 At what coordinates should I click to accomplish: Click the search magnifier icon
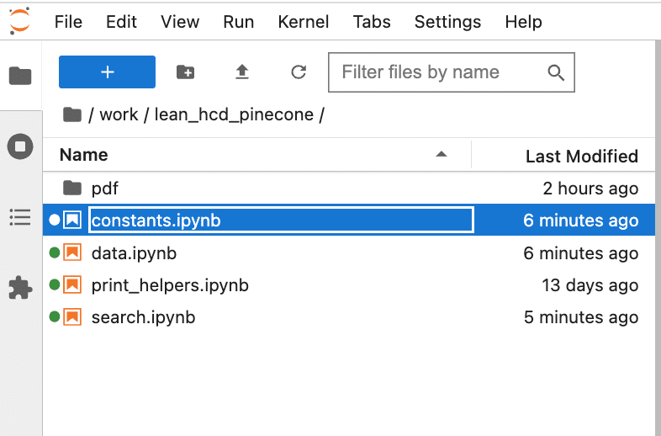[555, 72]
